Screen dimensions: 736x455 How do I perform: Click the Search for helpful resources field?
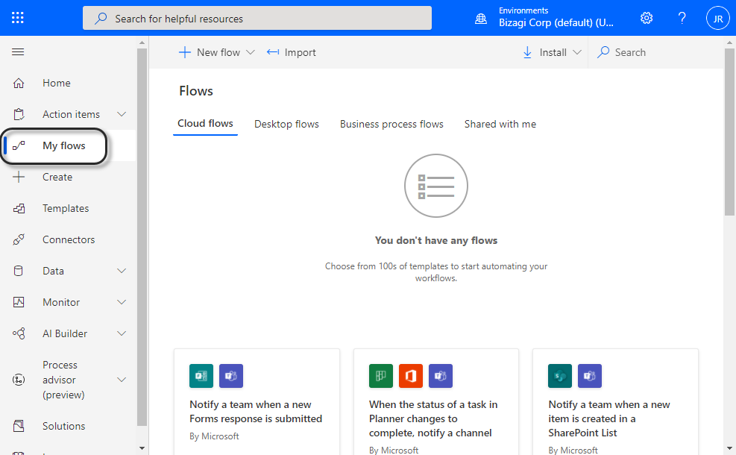click(x=257, y=19)
